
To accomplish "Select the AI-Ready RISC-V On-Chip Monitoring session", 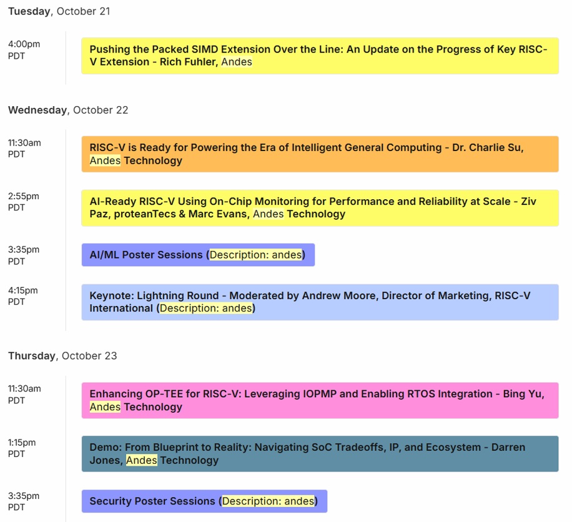I will click(x=319, y=208).
